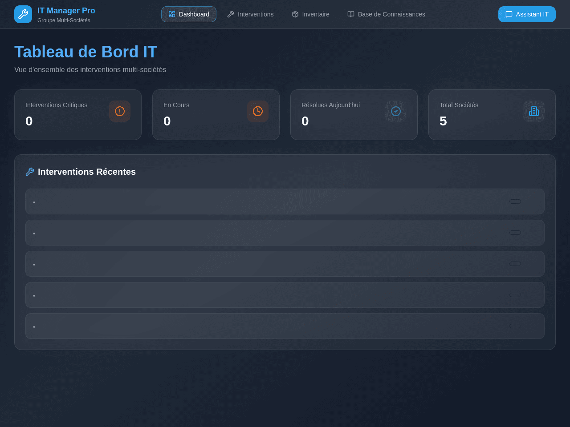Click the building icon in Total Sociétés

534,111
